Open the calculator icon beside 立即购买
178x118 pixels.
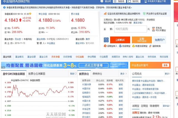tap(106, 40)
